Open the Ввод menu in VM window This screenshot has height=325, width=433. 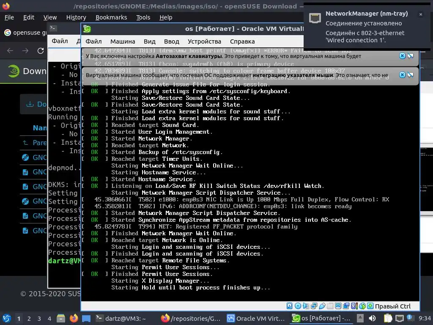point(172,41)
